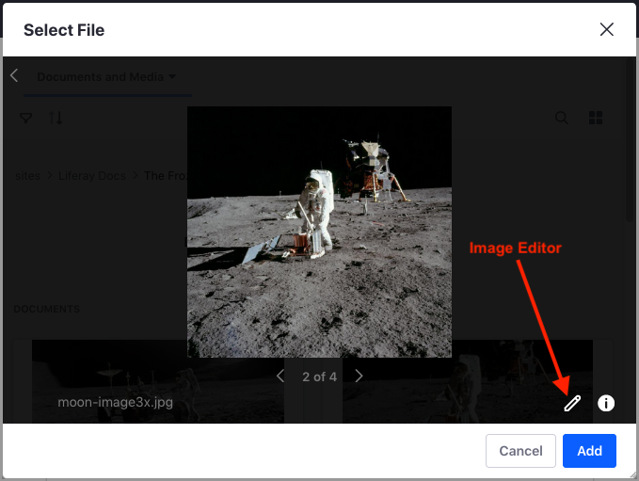Switch view using the grid icon

coord(596,118)
